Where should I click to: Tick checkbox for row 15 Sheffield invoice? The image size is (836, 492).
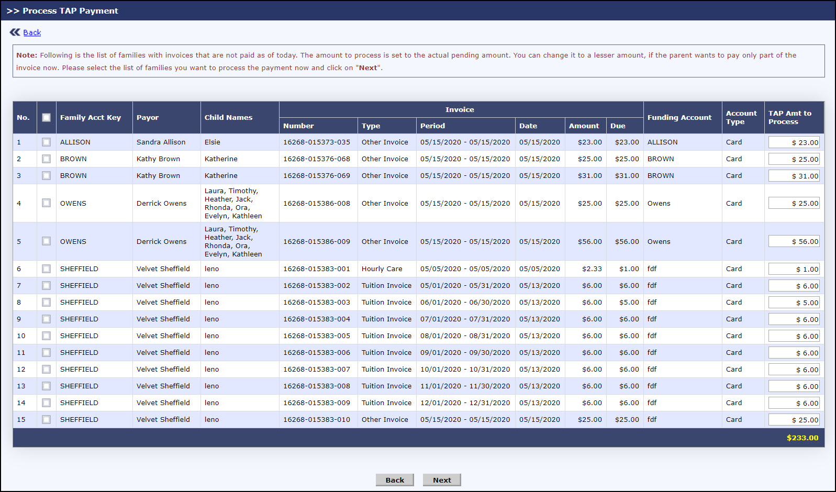pos(46,420)
